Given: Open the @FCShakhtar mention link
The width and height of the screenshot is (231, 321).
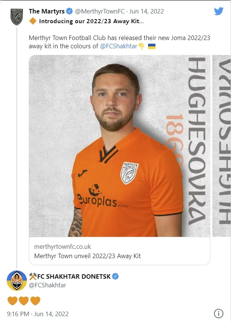Looking at the screenshot, I should coord(118,46).
